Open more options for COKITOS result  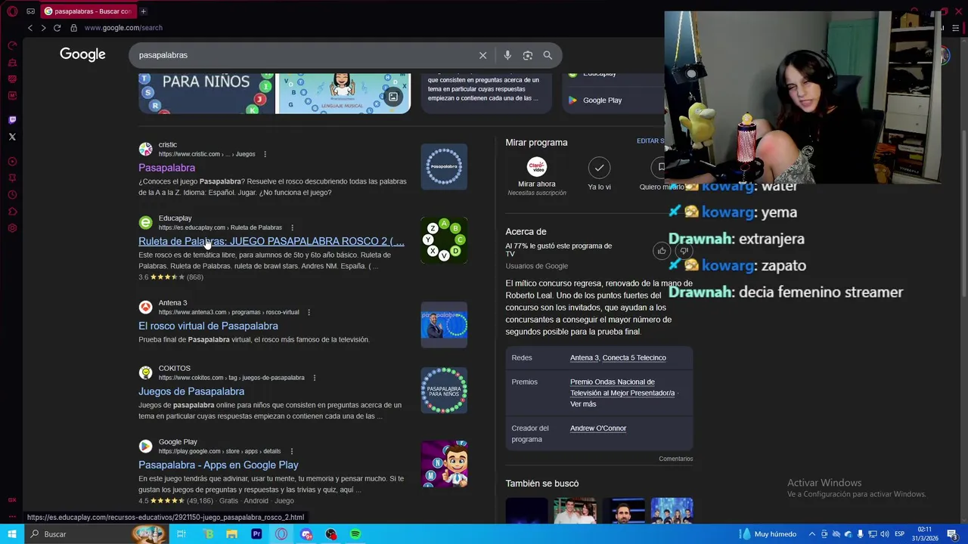click(x=314, y=378)
